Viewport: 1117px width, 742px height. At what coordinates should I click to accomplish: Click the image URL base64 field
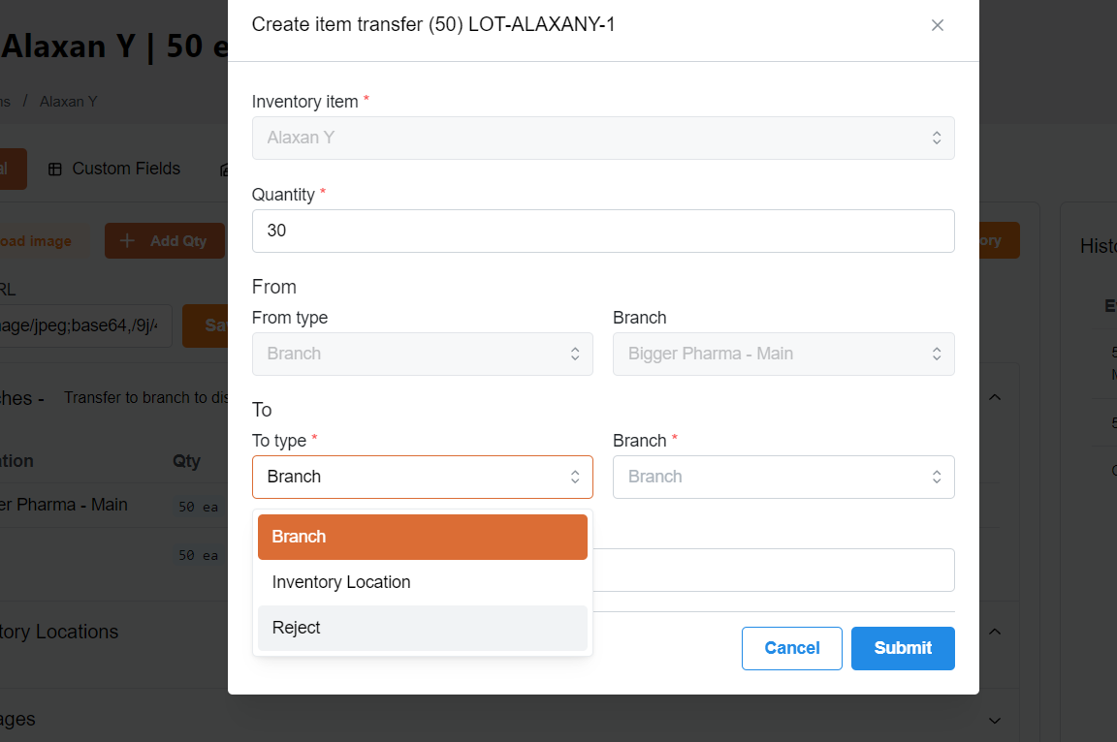[x=84, y=325]
